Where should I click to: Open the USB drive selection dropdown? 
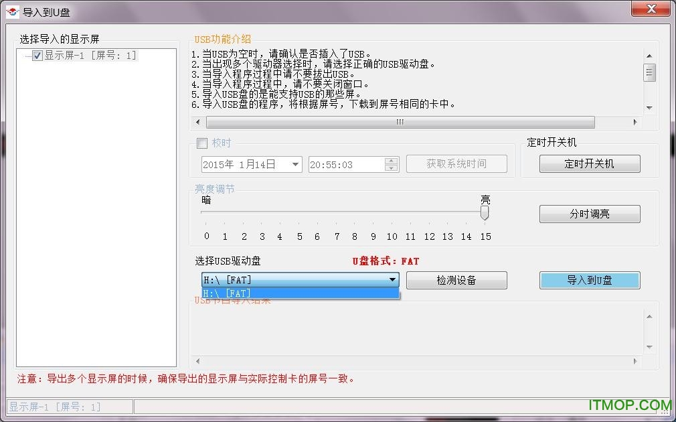point(394,279)
